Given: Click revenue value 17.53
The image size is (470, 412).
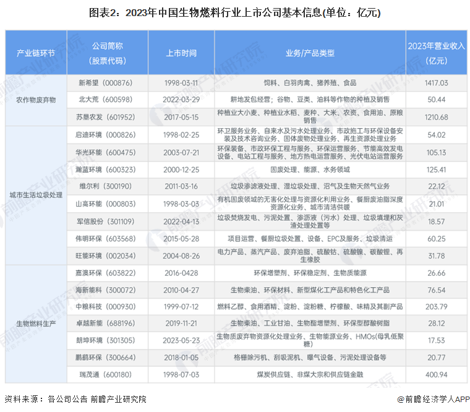Looking at the screenshot, I should click(x=437, y=340).
